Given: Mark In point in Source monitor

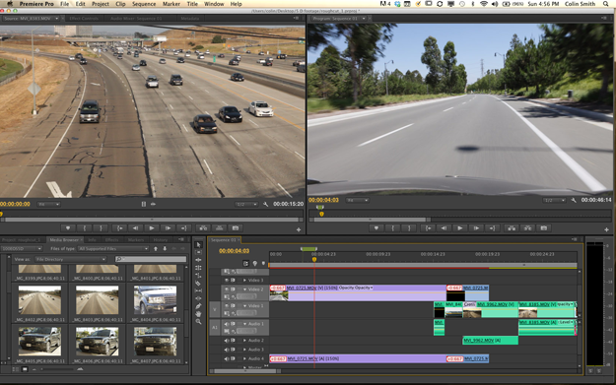Looking at the screenshot, I should [85, 228].
